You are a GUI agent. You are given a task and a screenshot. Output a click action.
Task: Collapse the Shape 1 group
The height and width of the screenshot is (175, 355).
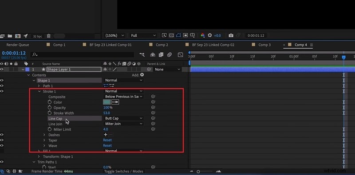(34, 81)
